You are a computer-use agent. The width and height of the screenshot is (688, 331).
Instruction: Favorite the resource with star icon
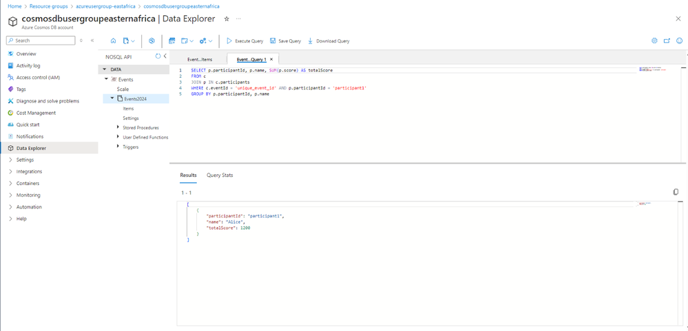pyautogui.click(x=227, y=19)
